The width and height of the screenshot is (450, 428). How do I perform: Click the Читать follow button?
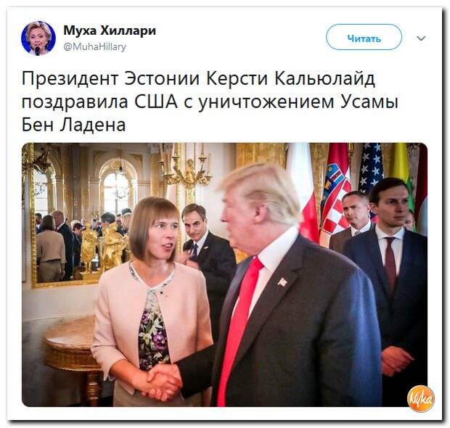[x=364, y=37]
